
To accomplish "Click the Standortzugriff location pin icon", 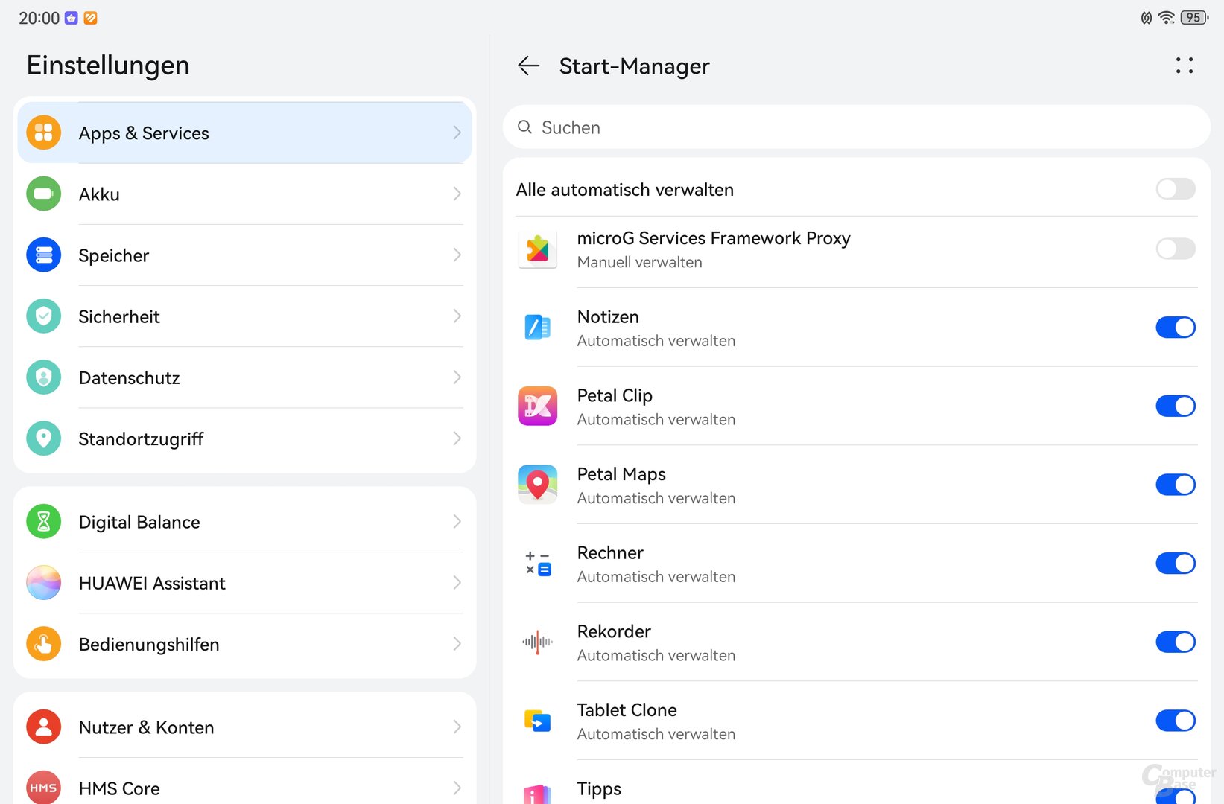I will 43,438.
